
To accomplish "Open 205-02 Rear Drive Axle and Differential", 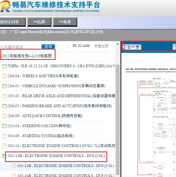I will click(x=61, y=96).
